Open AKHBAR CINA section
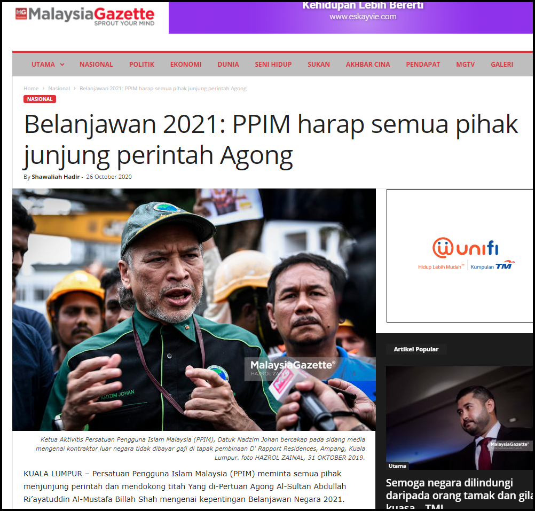Image resolution: width=535 pixels, height=511 pixels. pos(368,65)
